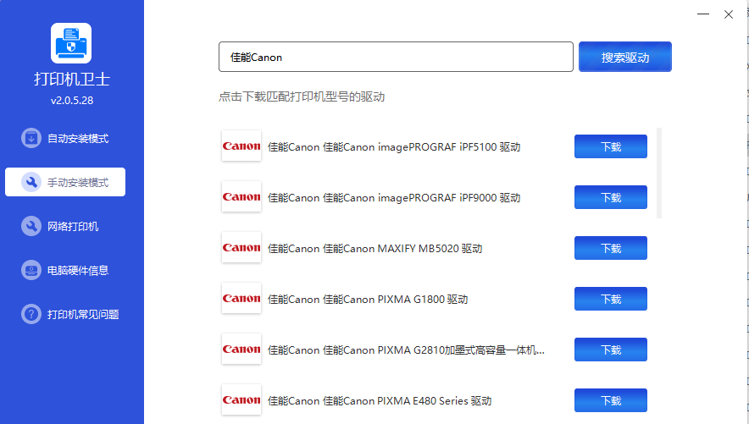Click Canon logo beside imagePROGRAF iPF5100
This screenshot has width=749, height=424.
tap(241, 146)
